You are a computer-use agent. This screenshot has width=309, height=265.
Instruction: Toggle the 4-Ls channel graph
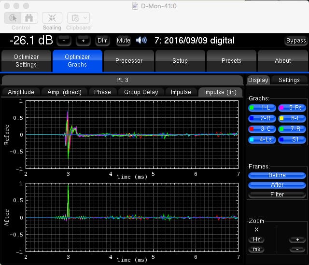click(262, 139)
